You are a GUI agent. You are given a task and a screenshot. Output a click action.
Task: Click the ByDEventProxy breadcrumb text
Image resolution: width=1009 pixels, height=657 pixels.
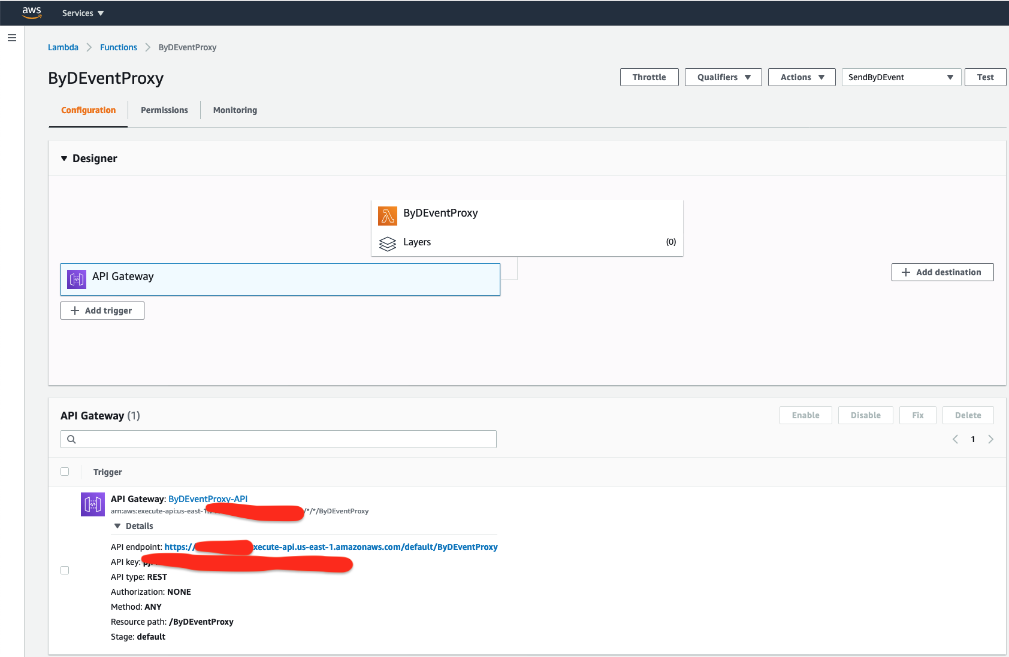click(x=188, y=47)
